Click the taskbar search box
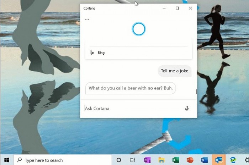 click(63, 160)
